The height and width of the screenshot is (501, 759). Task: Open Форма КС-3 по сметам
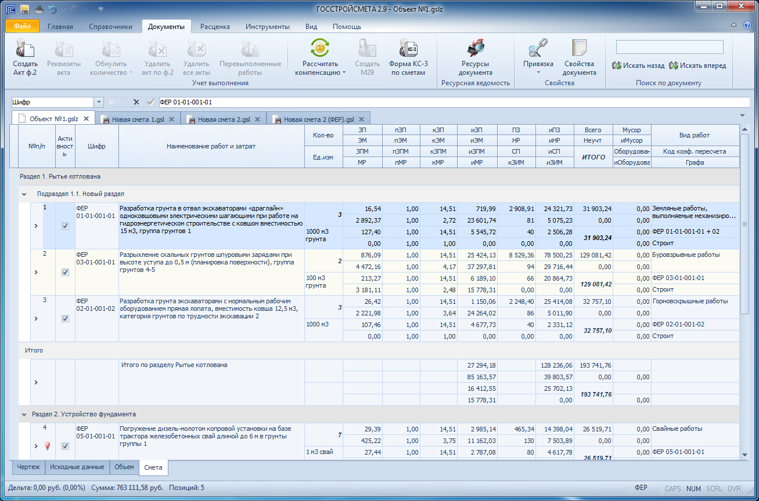click(x=409, y=57)
